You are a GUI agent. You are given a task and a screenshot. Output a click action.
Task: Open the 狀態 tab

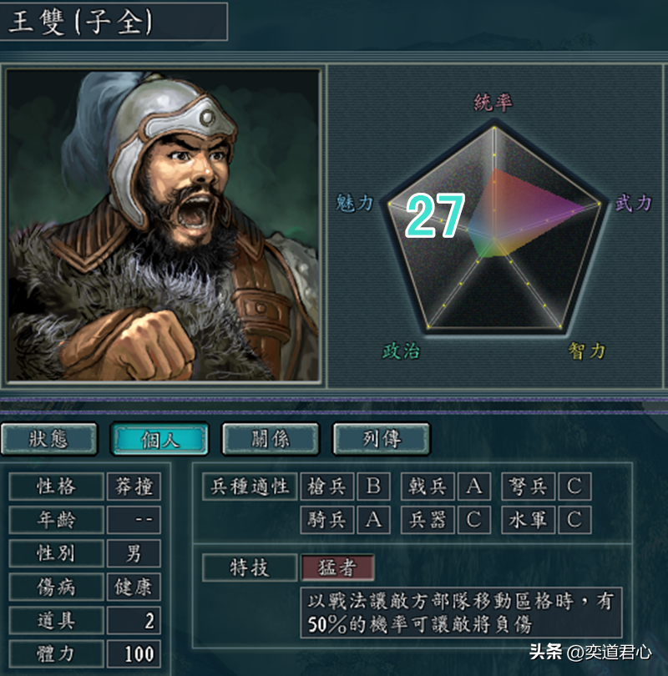(48, 439)
